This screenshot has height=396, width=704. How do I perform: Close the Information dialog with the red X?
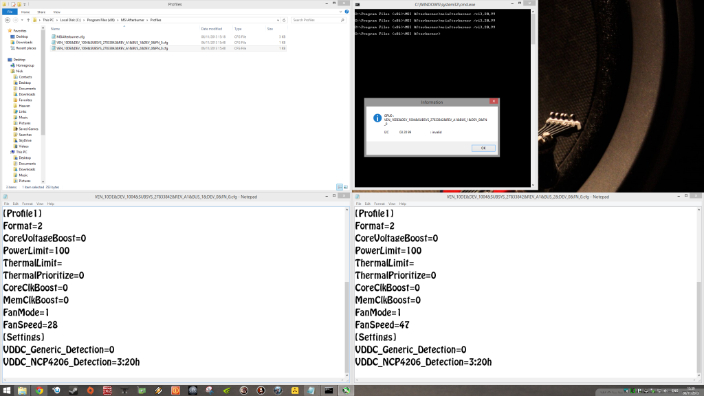(x=494, y=102)
